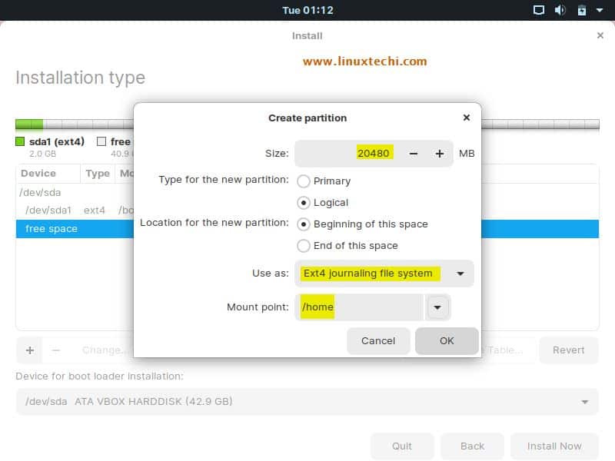The height and width of the screenshot is (461, 615).
Task: Go Back to previous installer step
Action: 472,446
